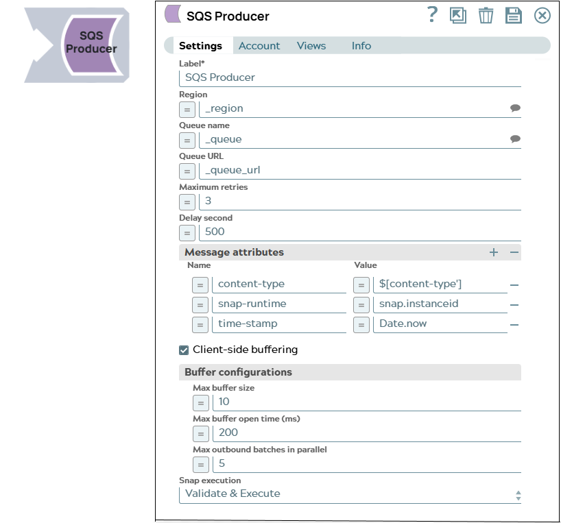
Task: Switch to the Account tab
Action: click(259, 46)
